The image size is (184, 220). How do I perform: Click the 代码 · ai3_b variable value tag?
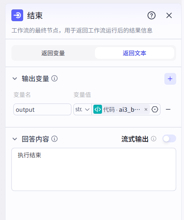click(x=121, y=109)
